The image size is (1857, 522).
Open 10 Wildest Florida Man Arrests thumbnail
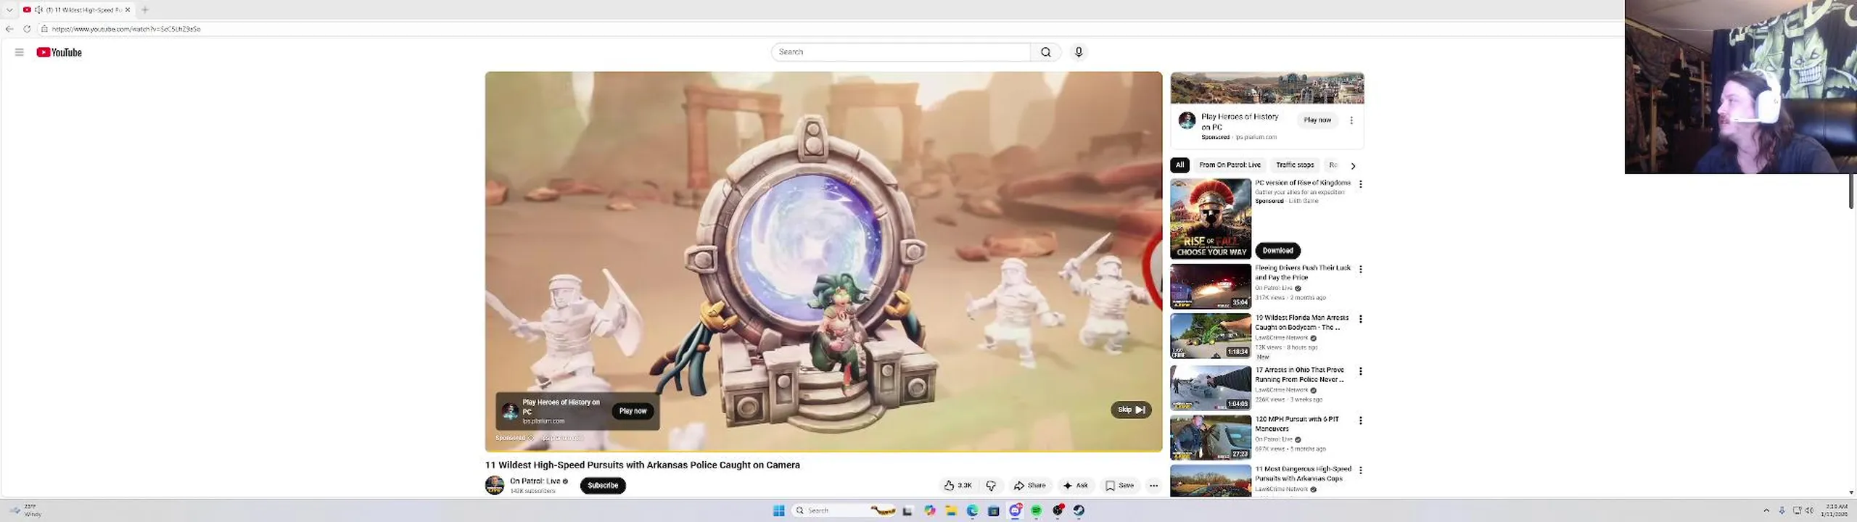[1211, 336]
